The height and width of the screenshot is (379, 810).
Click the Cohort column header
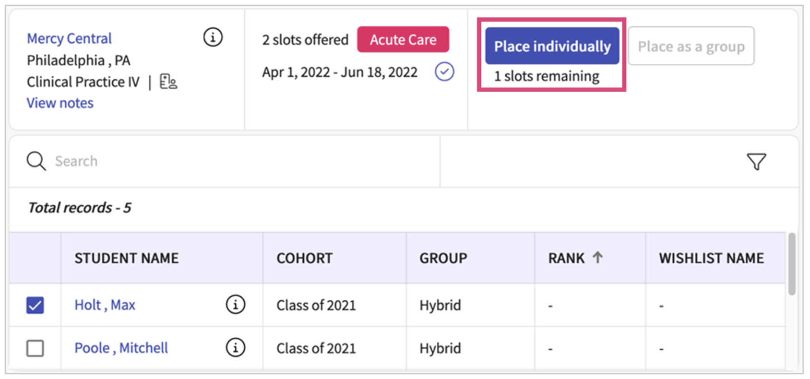(x=304, y=258)
